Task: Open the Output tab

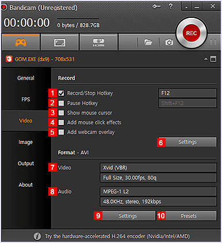Action: point(26,164)
